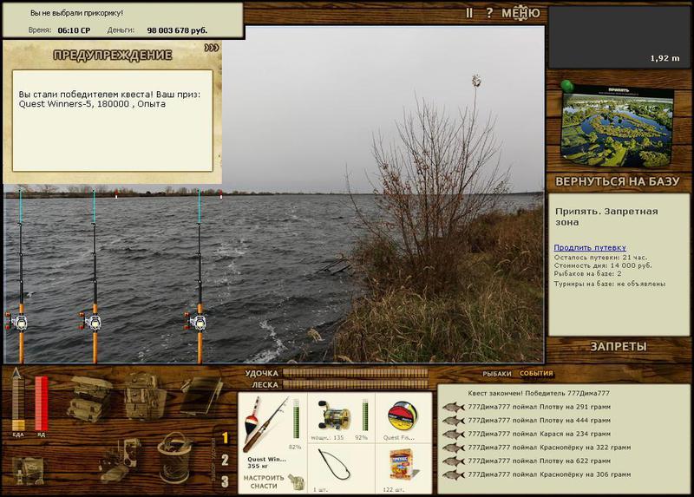Viewport: 694px width, 497px height.
Task: Select the hook item
Action: (x=334, y=464)
